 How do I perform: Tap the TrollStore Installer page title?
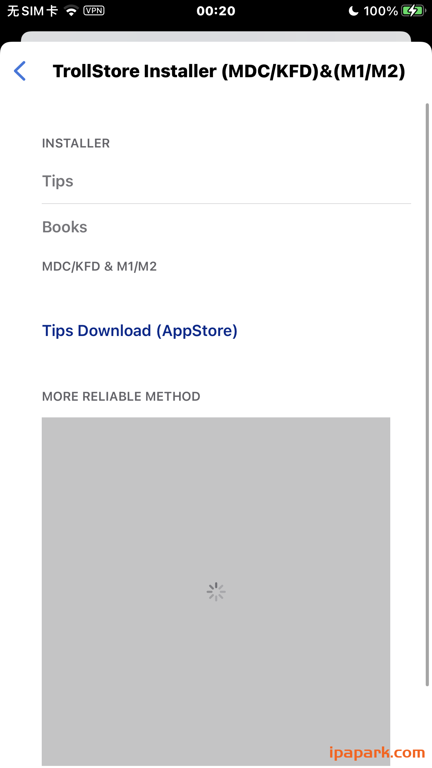tap(229, 71)
